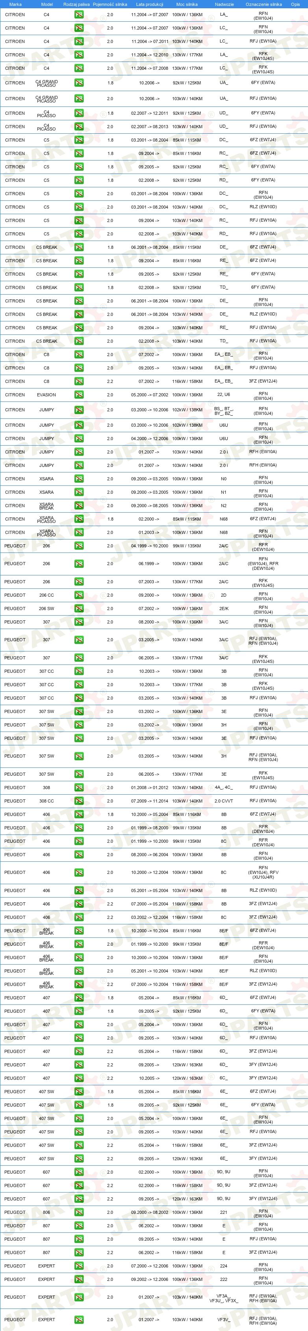
Task: Select 'BS_, BT_, BY_, BZ_' body cell
Action: point(223,410)
